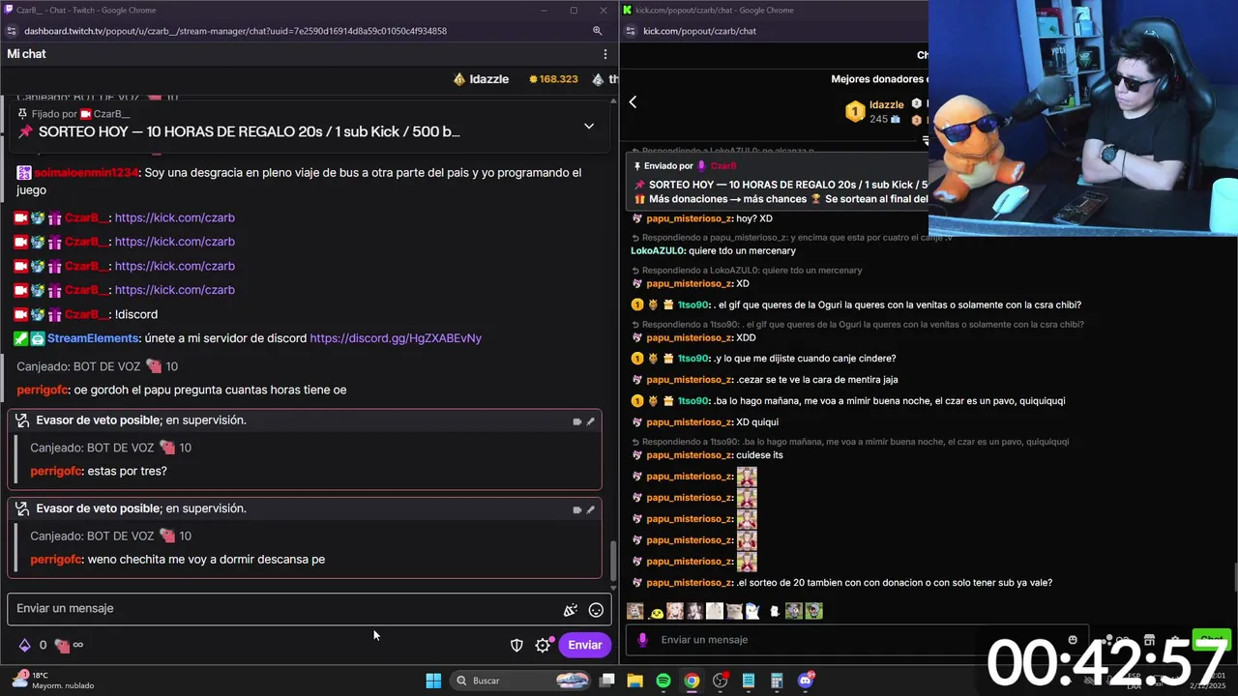Click the Kick chat back arrow
Screen dimensions: 1238x696
633,101
